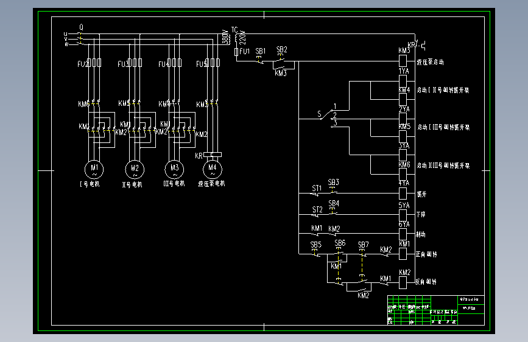The image size is (528, 342).
Task: Pick the SB5 stop button contact
Action: coord(315,253)
